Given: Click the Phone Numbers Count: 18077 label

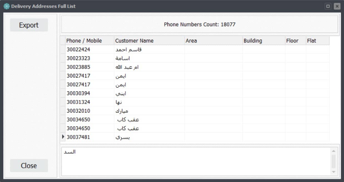Looking at the screenshot, I should coord(200,24).
